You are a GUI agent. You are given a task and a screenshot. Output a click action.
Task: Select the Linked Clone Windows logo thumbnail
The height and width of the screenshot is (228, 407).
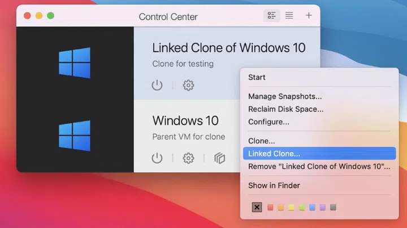[x=75, y=62]
